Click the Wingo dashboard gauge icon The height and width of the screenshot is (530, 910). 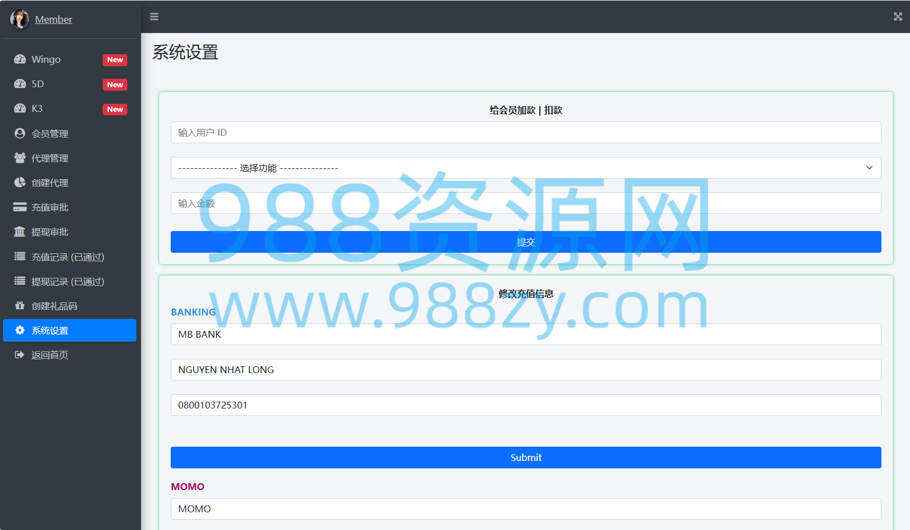[20, 59]
